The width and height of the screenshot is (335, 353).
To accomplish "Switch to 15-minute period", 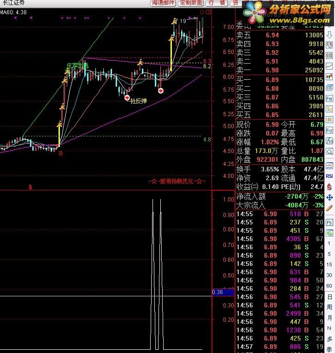I will (329, 265).
